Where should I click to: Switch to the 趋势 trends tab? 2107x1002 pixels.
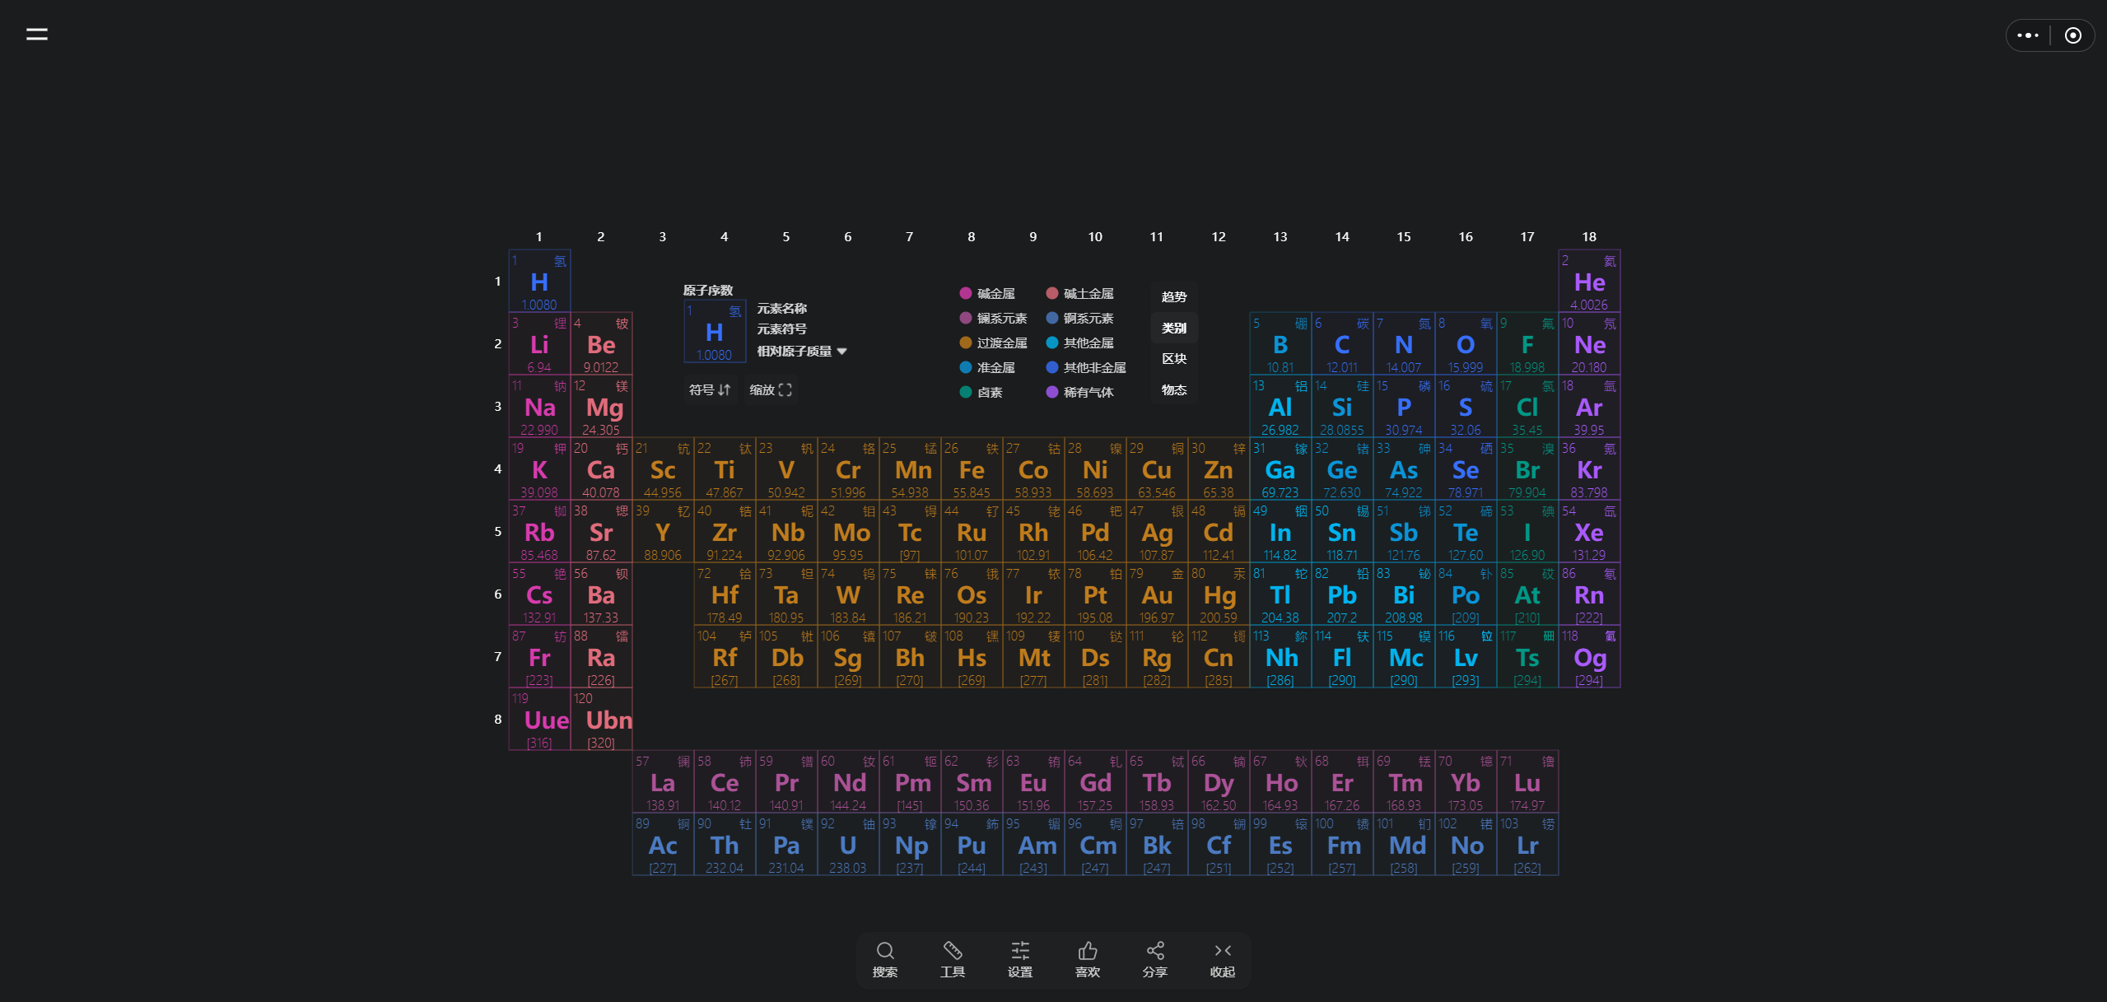pos(1174,296)
